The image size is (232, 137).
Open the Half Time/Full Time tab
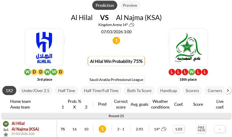(x=101, y=91)
